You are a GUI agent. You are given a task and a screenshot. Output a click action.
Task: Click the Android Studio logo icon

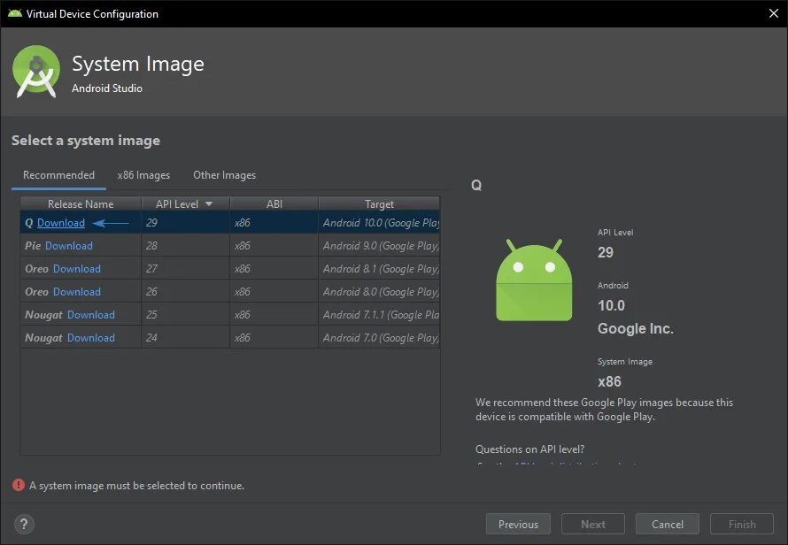36,71
